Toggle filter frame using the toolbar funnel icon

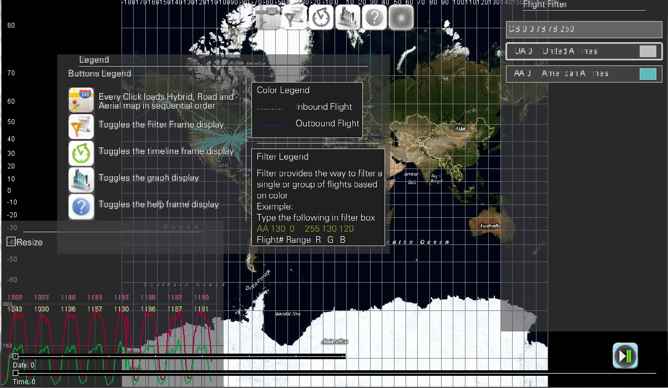tap(295, 17)
